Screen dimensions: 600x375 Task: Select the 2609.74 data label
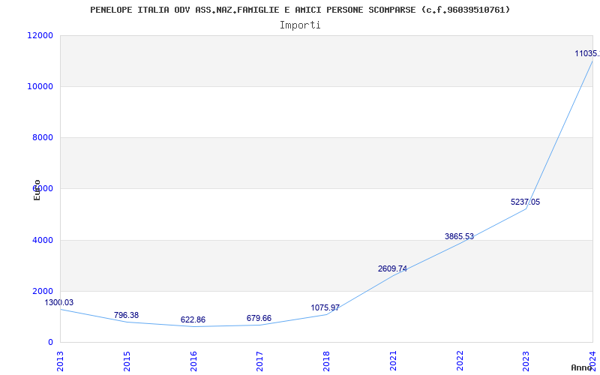[392, 269]
